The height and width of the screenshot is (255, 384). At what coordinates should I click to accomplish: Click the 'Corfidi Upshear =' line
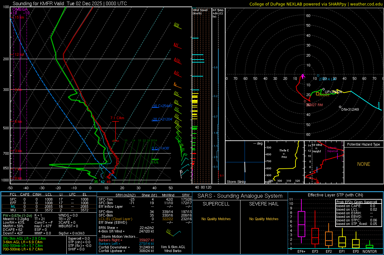click(126, 251)
